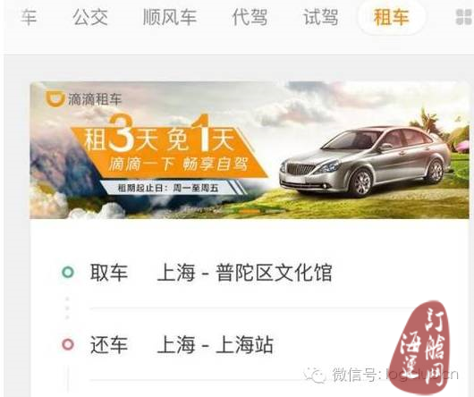Switch to the 试驾 tab
The image size is (474, 397).
(321, 17)
